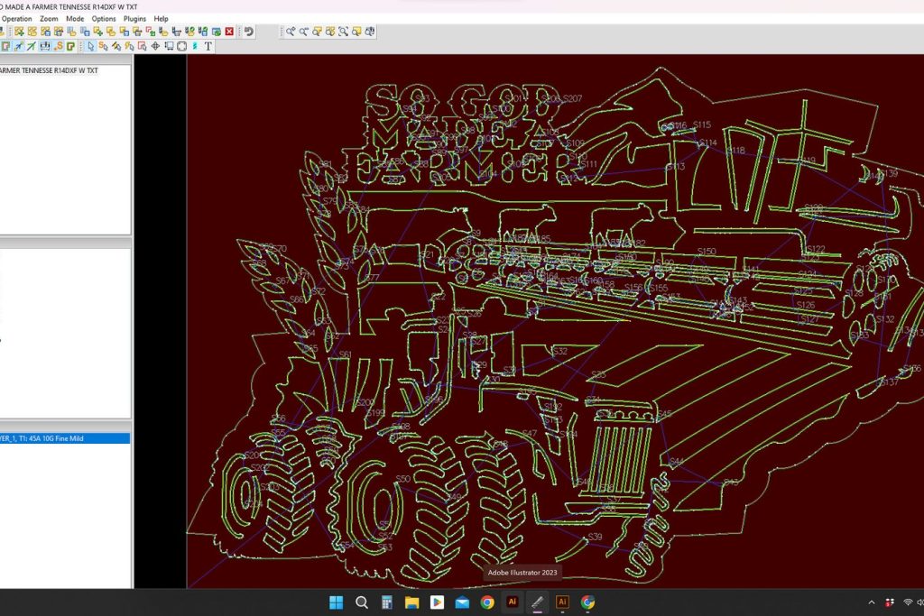Click the red X delete icon in toolbar

click(229, 32)
